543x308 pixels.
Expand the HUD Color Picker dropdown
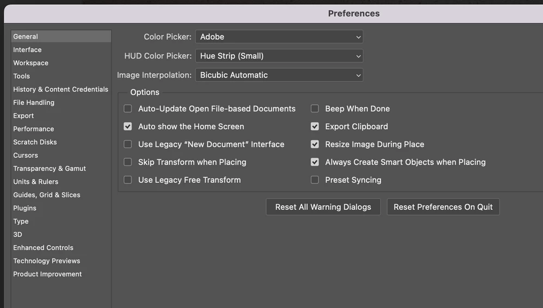(x=279, y=56)
